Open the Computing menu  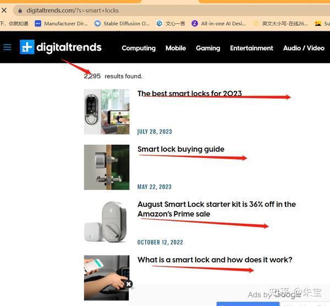[139, 48]
